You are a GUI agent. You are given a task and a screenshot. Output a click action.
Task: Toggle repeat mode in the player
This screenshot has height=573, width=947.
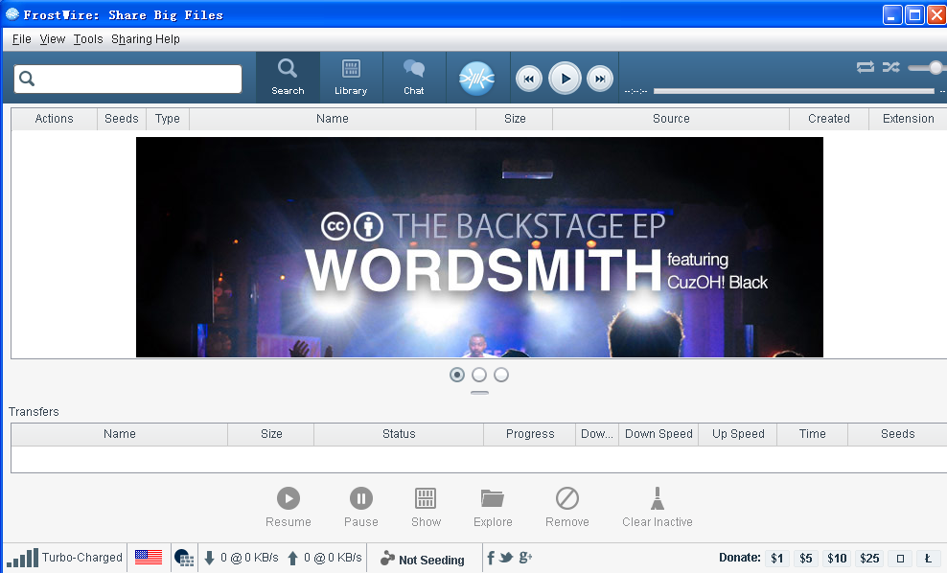click(865, 67)
